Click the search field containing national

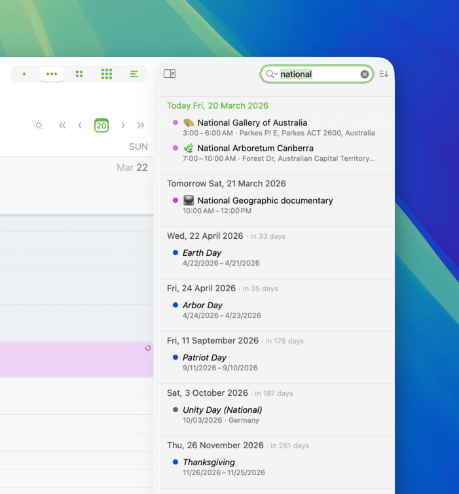coord(318,75)
